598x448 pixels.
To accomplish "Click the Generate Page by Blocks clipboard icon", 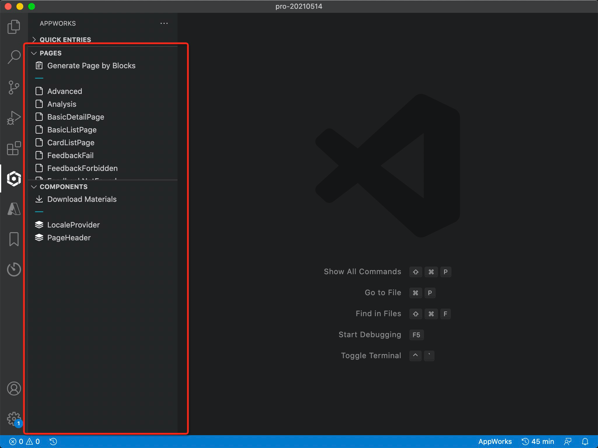I will point(39,66).
